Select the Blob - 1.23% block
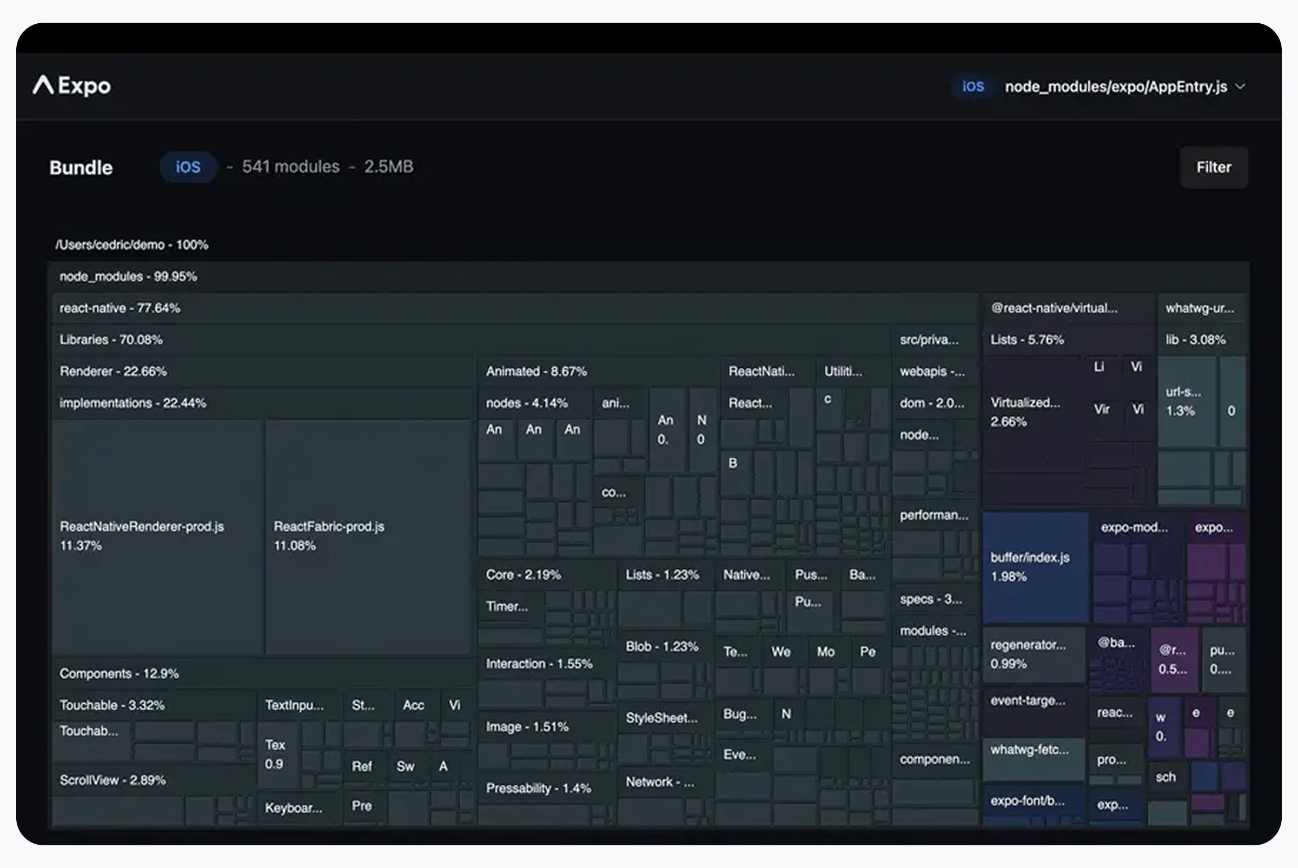Viewport: 1298px width, 868px height. coord(665,646)
